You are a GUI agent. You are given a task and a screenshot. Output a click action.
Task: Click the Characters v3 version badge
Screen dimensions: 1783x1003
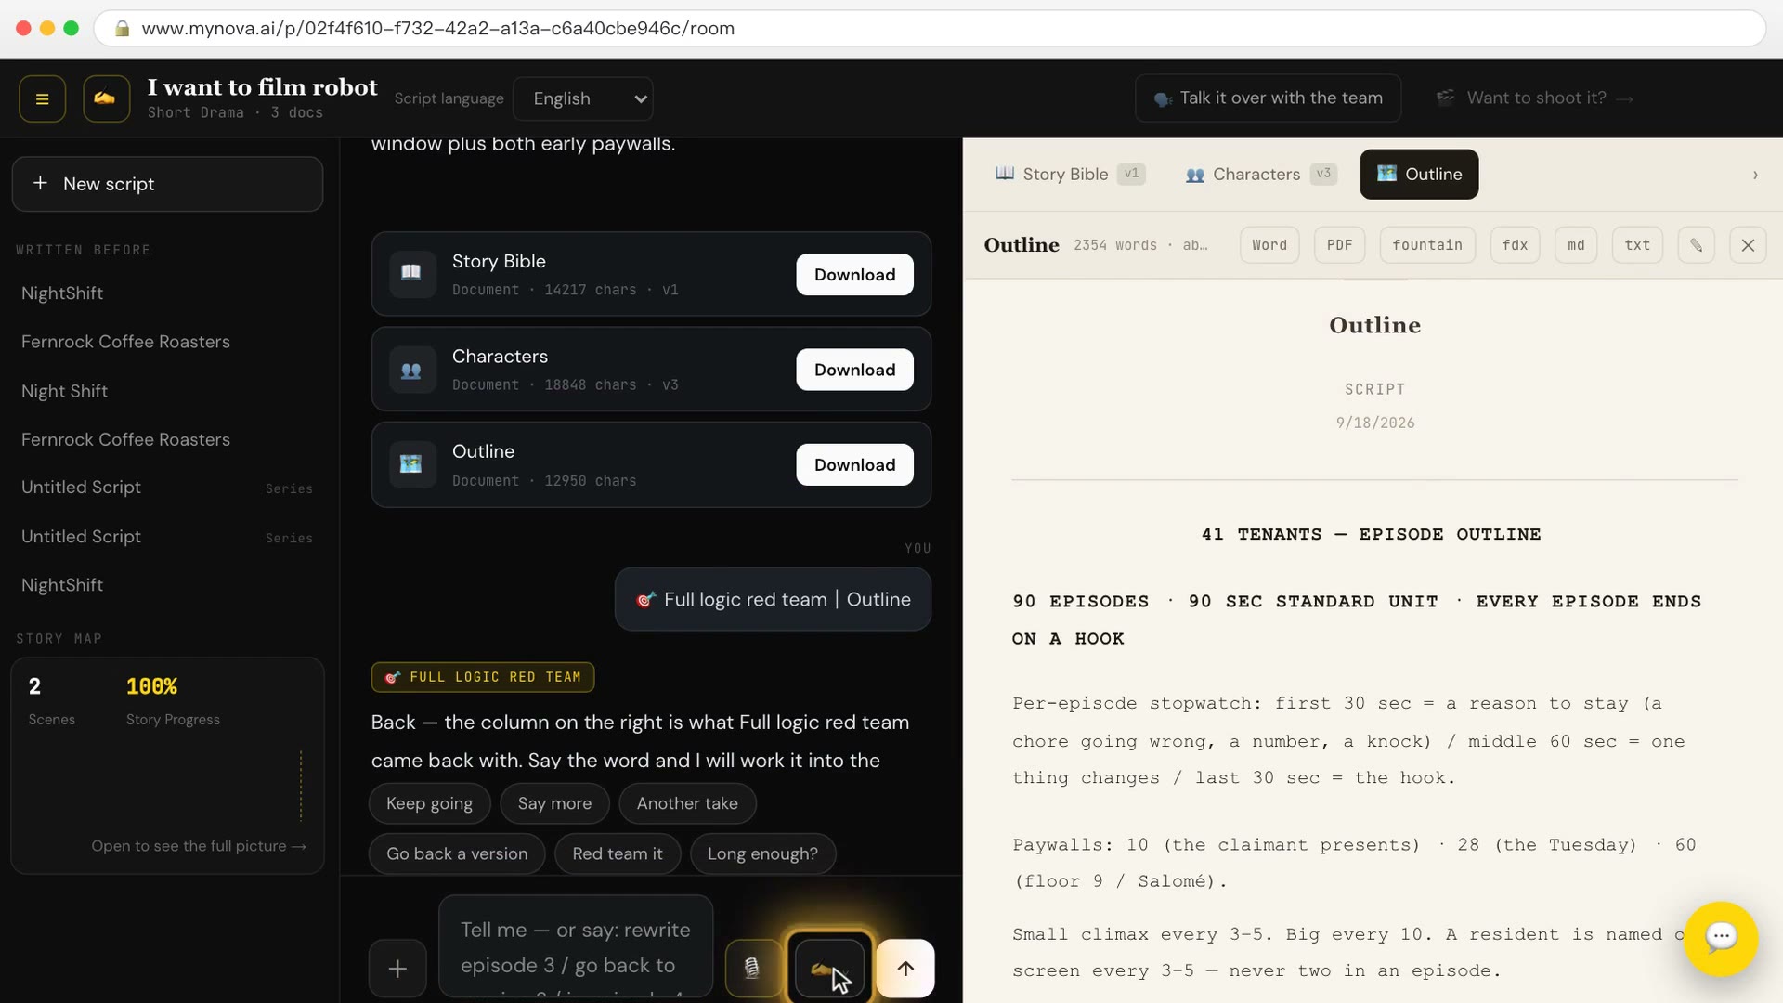[1323, 174]
